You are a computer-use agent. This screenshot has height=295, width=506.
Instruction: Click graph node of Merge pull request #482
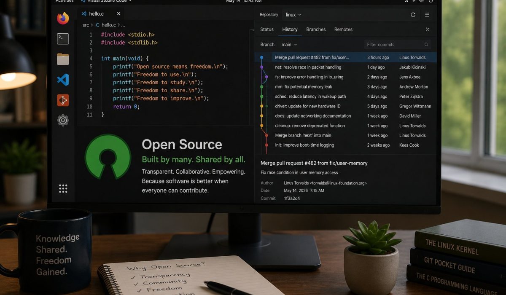point(261,57)
